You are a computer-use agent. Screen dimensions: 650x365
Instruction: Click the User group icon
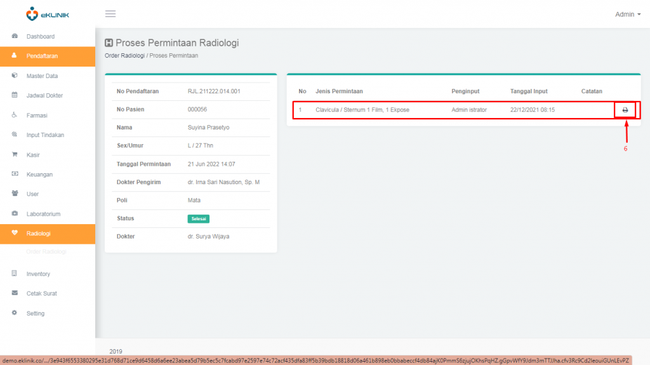[x=15, y=194]
